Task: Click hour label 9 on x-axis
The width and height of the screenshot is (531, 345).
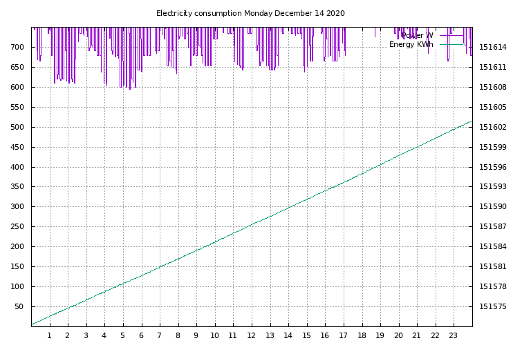Action: coord(196,335)
